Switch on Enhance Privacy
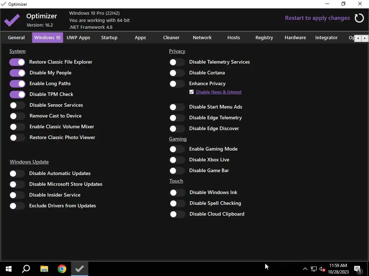The height and width of the screenshot is (276, 369). pyautogui.click(x=177, y=84)
